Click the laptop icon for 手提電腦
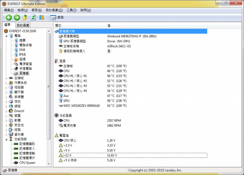The width and height of the screenshot is (244, 175). click(16, 69)
